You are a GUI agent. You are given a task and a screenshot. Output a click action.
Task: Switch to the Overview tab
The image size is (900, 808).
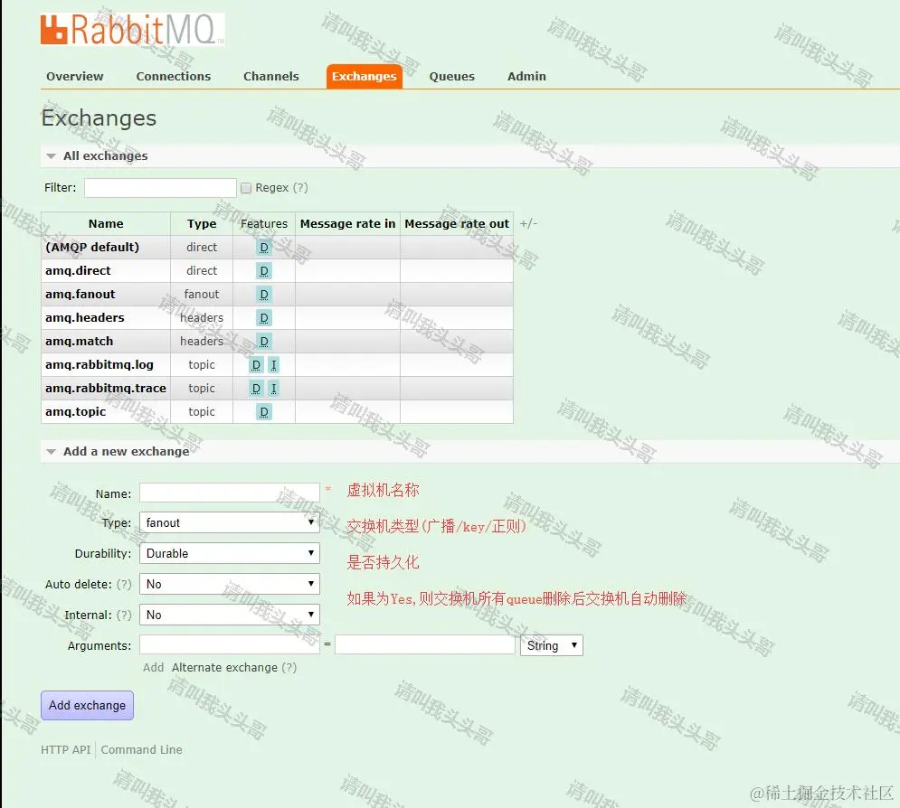point(75,76)
